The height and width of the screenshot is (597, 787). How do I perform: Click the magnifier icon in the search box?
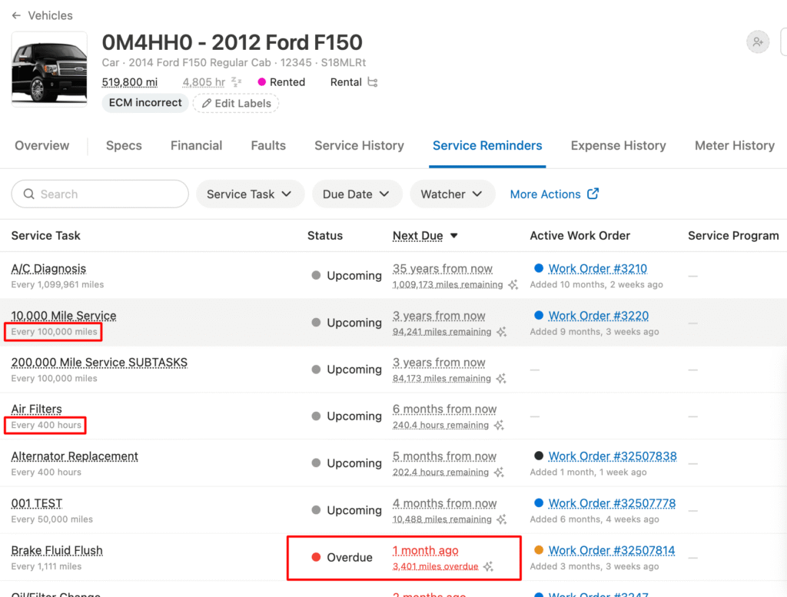(x=29, y=194)
